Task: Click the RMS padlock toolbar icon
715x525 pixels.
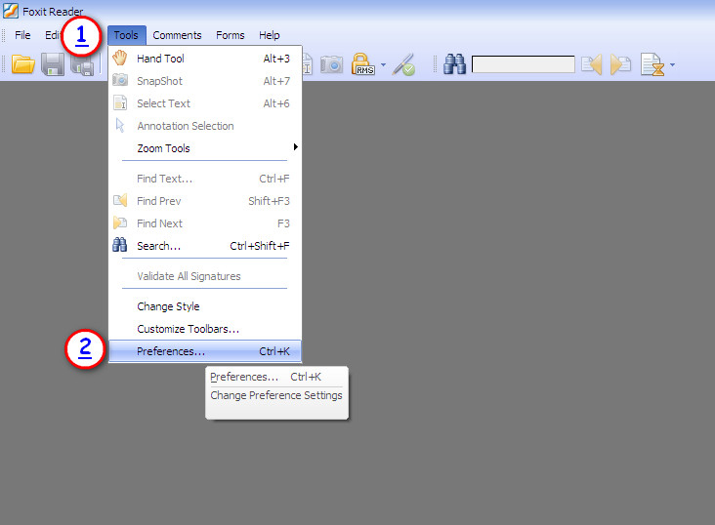Action: click(x=362, y=65)
